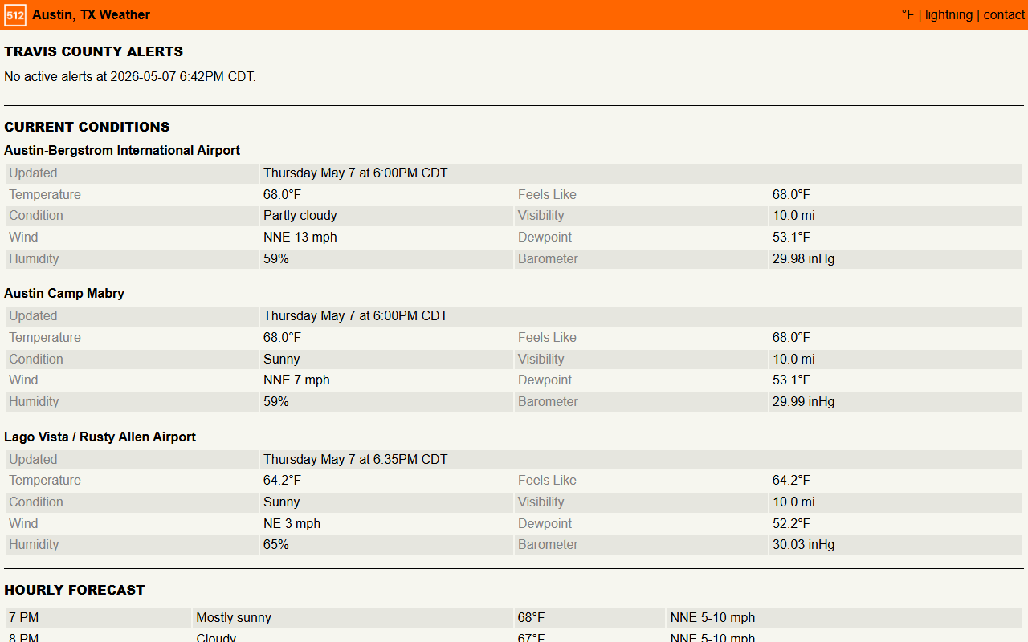Click the '65%' humidity value

(276, 544)
